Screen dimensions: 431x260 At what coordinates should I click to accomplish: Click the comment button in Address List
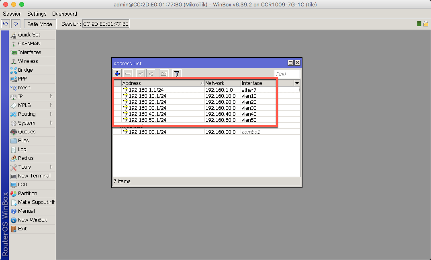[x=163, y=73]
